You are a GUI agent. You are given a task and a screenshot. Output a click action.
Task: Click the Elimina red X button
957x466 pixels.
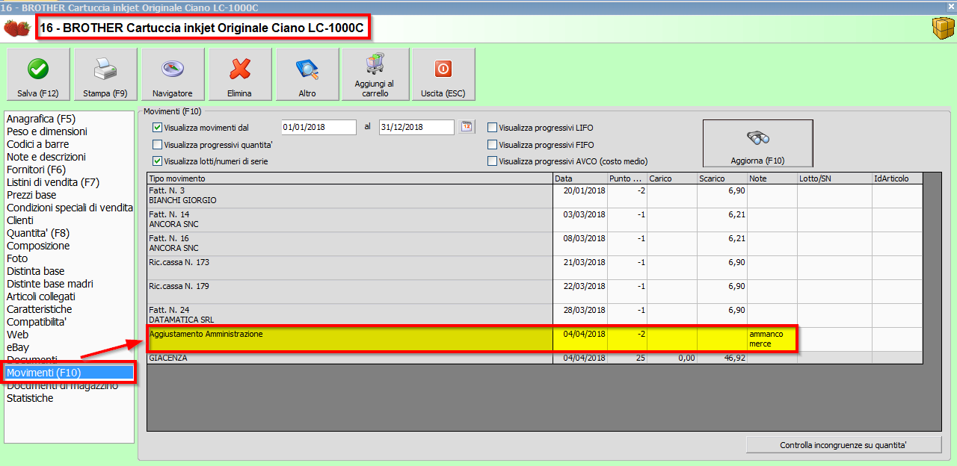click(x=240, y=74)
